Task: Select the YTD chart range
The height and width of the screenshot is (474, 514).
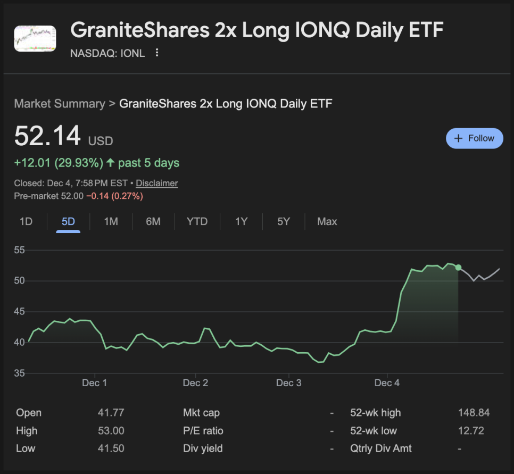Action: 197,221
